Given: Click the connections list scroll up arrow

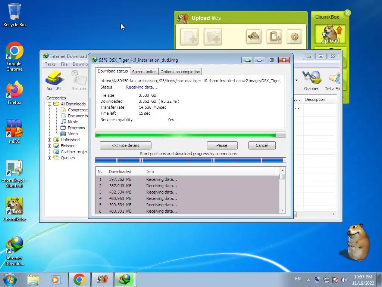Looking at the screenshot, I should coord(282,170).
